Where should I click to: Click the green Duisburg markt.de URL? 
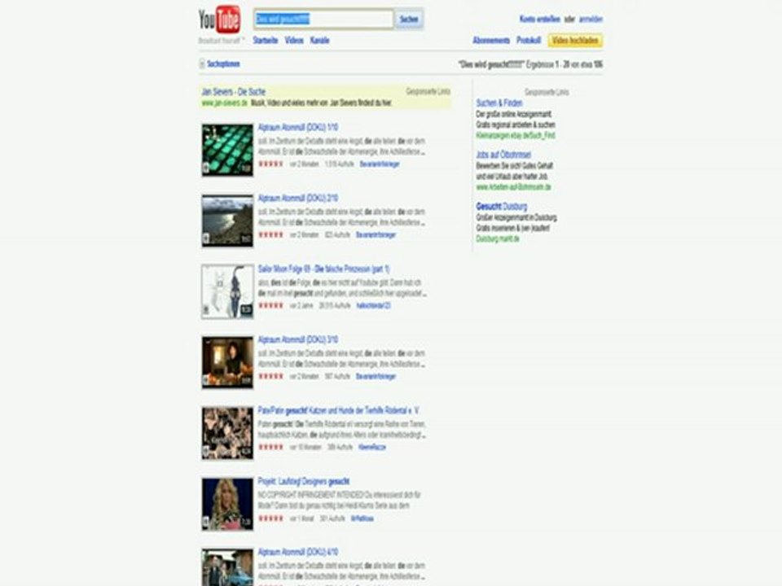click(x=498, y=238)
